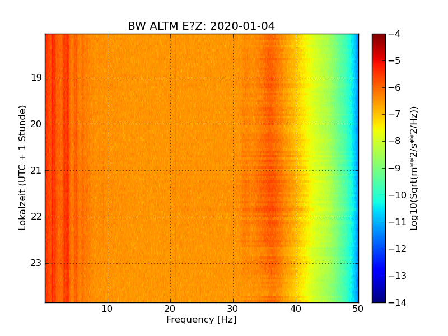448x336 pixels.
Task: Click the colorbar tick label −13
Action: pyautogui.click(x=398, y=276)
